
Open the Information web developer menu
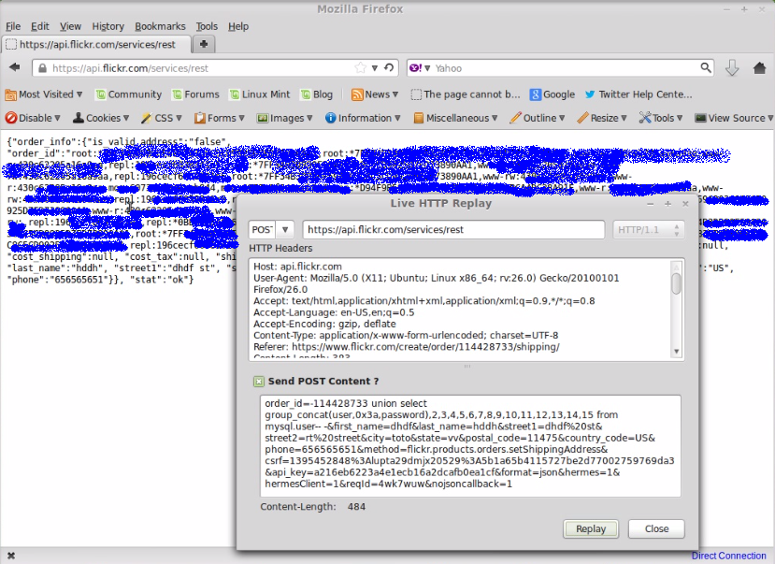(363, 118)
